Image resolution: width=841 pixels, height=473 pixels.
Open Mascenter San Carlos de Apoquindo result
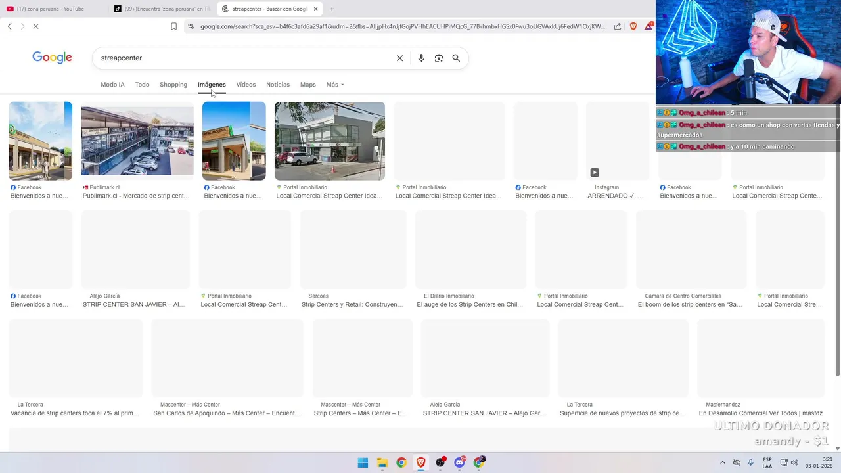227,413
